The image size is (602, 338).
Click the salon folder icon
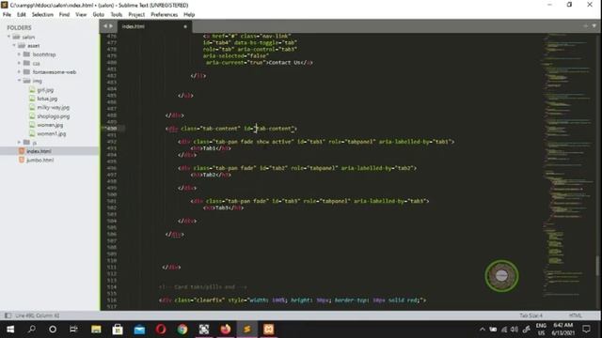16,37
